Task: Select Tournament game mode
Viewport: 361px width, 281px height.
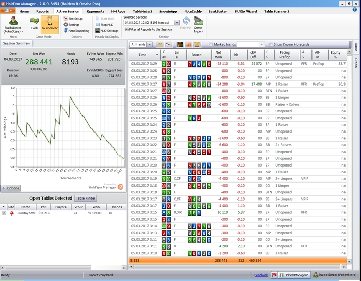Action: point(50,24)
